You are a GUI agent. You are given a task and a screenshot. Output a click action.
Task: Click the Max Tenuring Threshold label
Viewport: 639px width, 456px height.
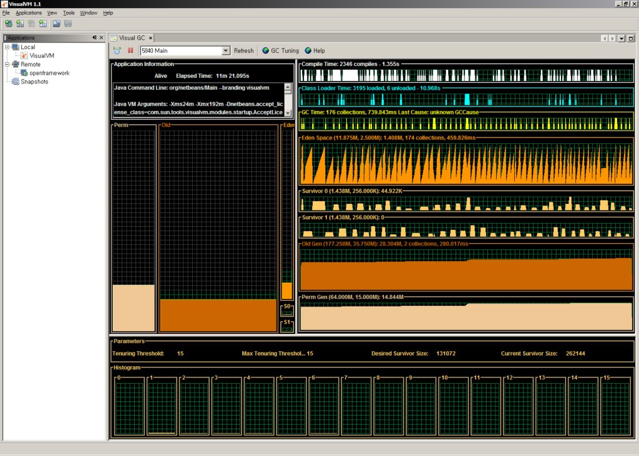coord(273,353)
